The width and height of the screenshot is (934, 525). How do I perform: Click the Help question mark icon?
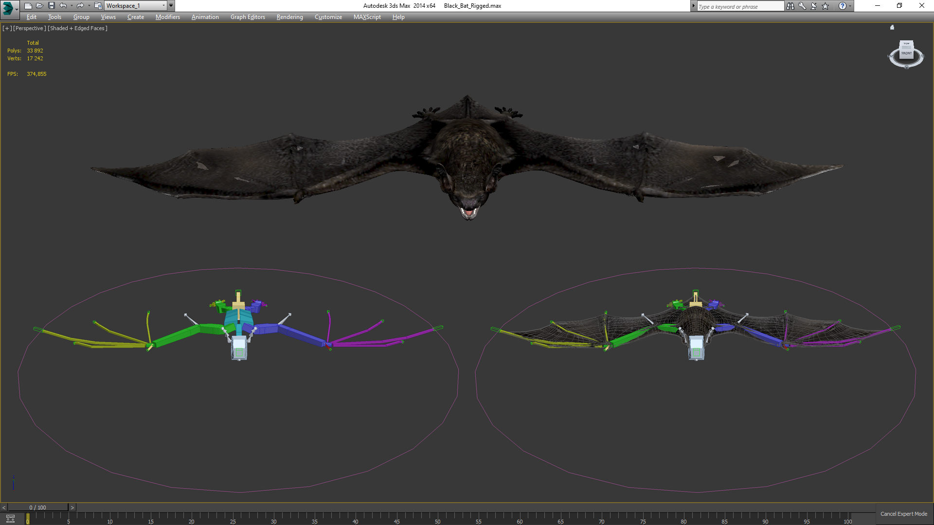(843, 6)
